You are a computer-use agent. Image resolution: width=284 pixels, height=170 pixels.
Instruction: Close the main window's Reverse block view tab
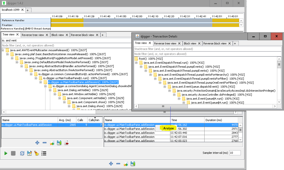coord(97,35)
